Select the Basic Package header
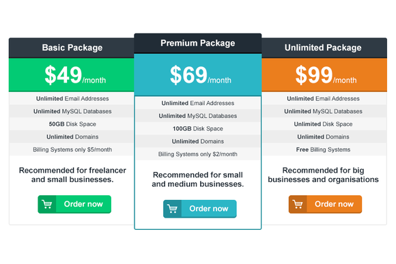The height and width of the screenshot is (264, 396). 72,48
